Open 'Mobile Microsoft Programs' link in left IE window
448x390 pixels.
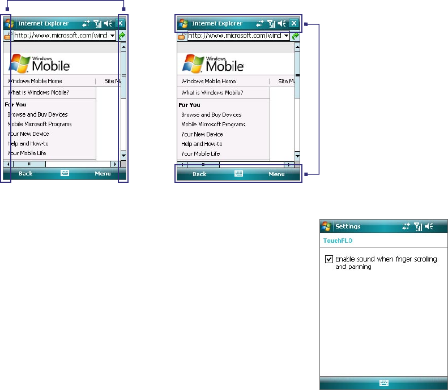coord(40,124)
